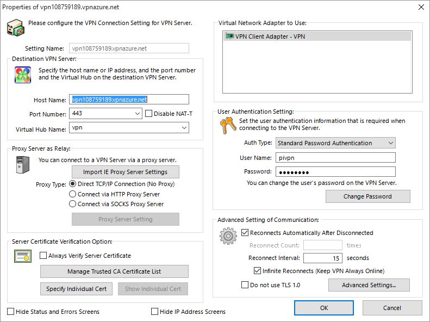Close the Properties dialog window
Screen dimensions: 430x322
(420, 7)
